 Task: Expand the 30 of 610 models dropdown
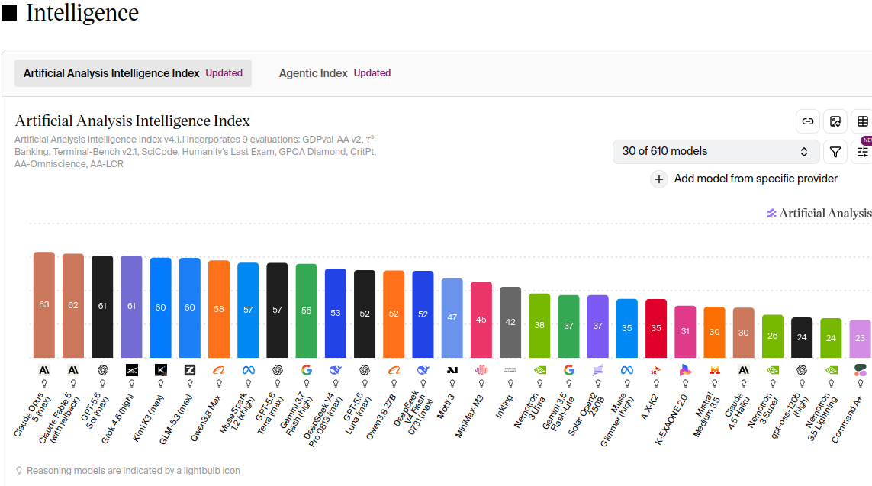pyautogui.click(x=716, y=152)
